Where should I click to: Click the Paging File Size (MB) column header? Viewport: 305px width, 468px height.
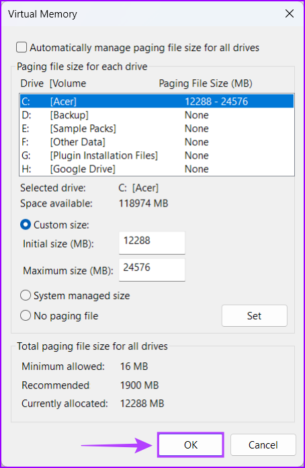(x=206, y=83)
